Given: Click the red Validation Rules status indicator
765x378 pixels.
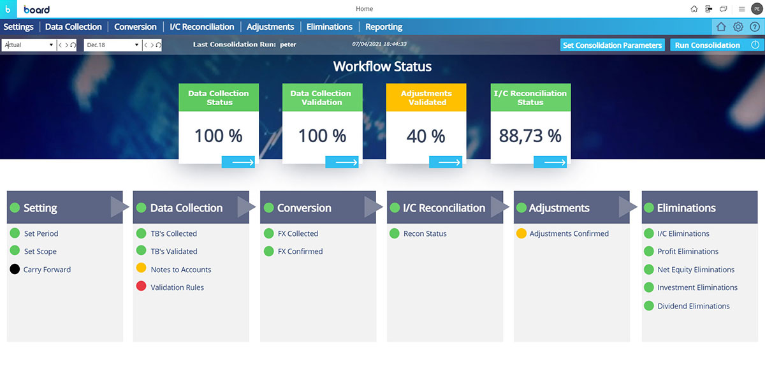Looking at the screenshot, I should tap(141, 287).
